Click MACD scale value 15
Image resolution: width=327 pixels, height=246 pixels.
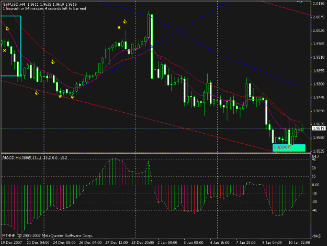tap(314, 176)
